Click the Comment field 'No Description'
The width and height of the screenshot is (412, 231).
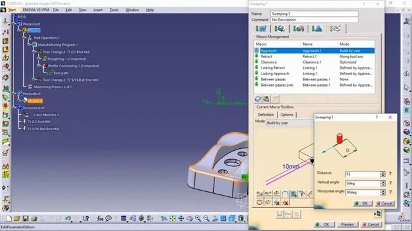click(x=314, y=20)
